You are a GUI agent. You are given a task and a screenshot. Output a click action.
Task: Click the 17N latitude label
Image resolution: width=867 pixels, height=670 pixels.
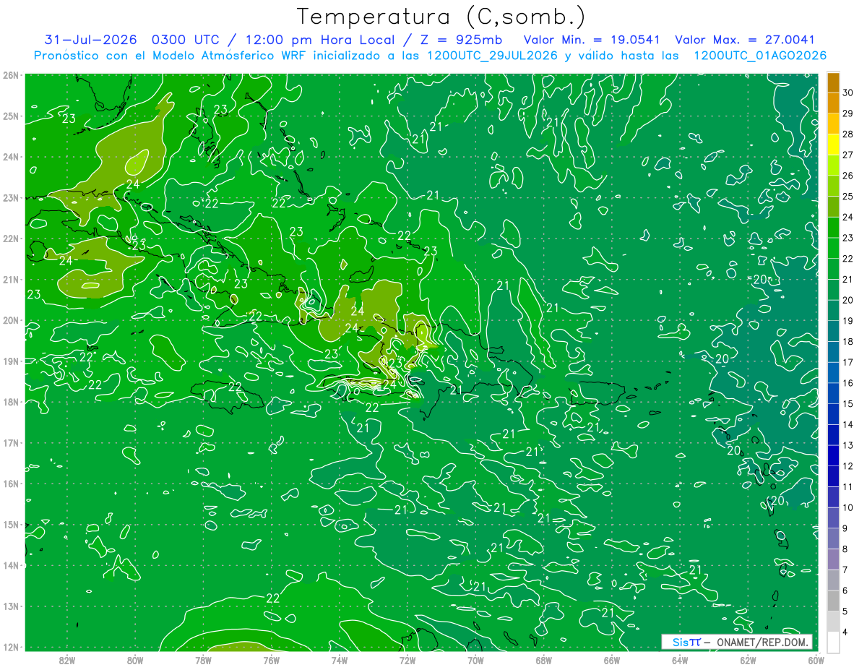point(12,443)
